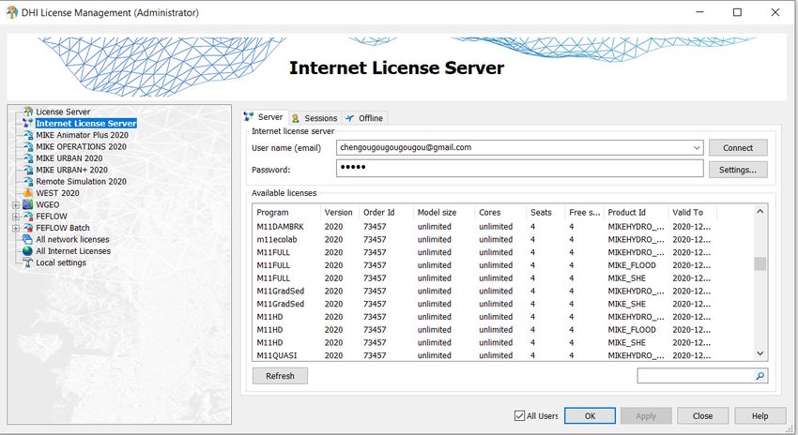Viewport: 798px width, 435px height.
Task: Switch to the Sessions tab
Action: (x=315, y=118)
